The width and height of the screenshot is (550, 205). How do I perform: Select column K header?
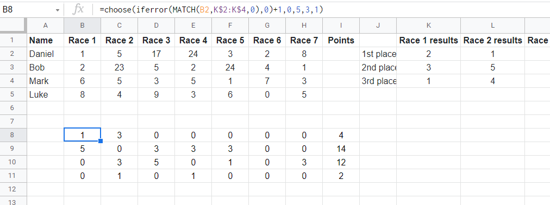[x=429, y=25]
